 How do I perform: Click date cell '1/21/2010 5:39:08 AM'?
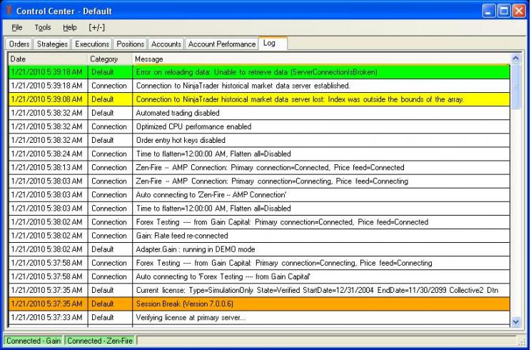[x=46, y=99]
